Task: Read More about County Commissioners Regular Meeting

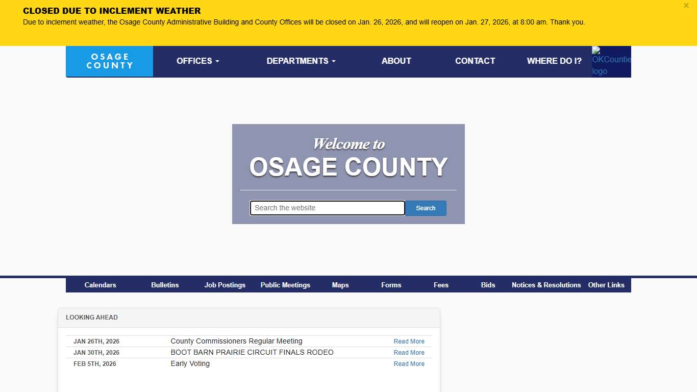Action: coord(409,341)
